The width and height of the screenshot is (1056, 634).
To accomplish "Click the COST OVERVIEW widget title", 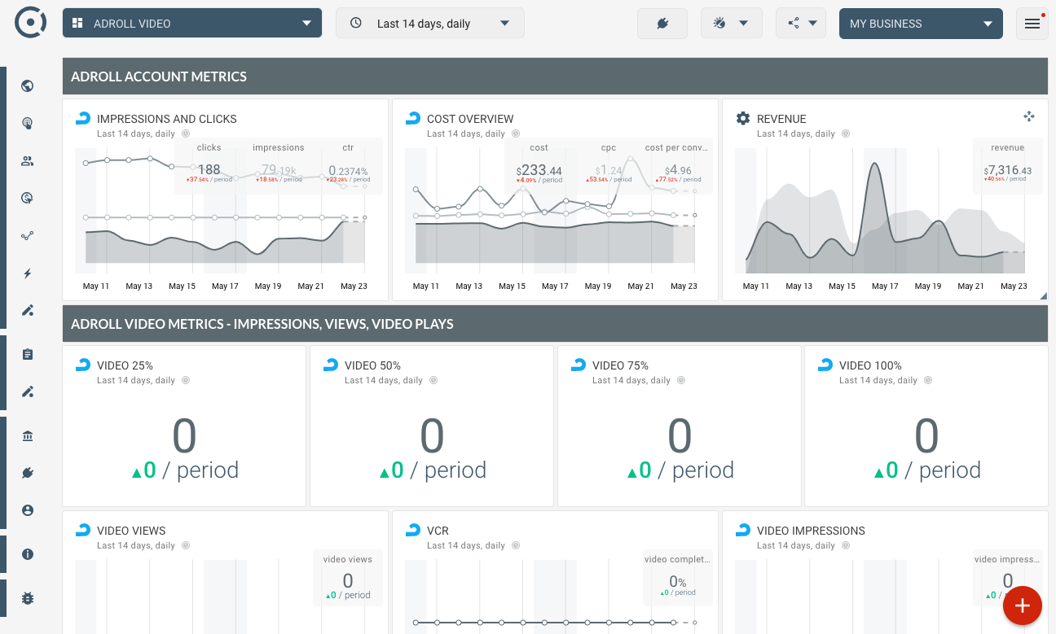I will coord(470,119).
